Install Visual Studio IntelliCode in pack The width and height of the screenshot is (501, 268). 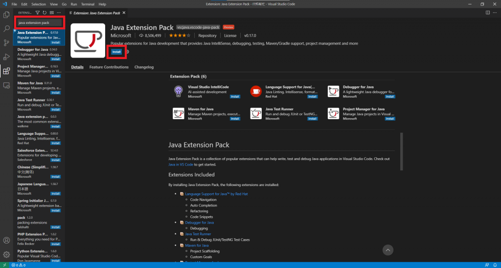[235, 97]
